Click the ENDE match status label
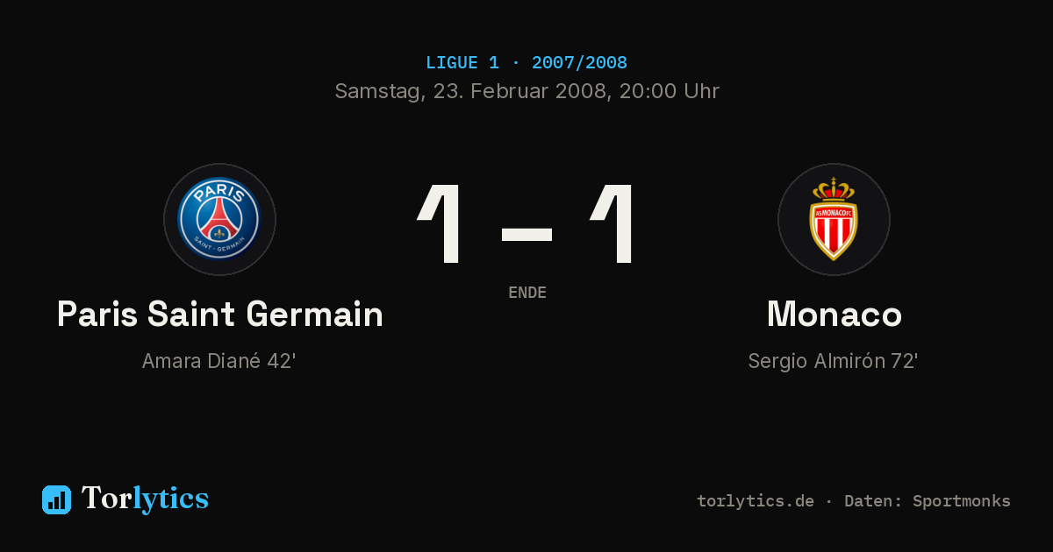This screenshot has width=1053, height=552. tap(527, 293)
